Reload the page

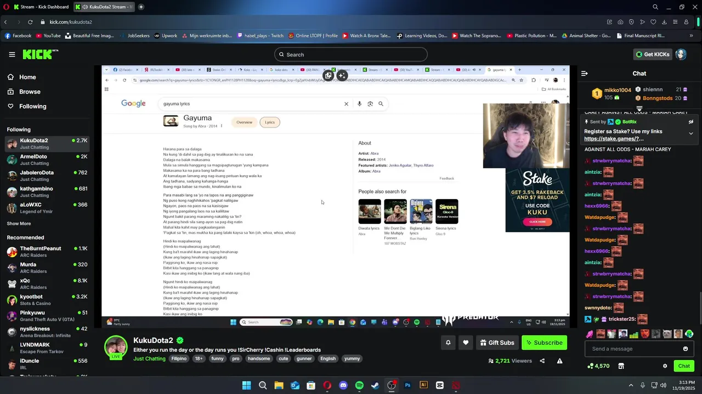click(30, 22)
